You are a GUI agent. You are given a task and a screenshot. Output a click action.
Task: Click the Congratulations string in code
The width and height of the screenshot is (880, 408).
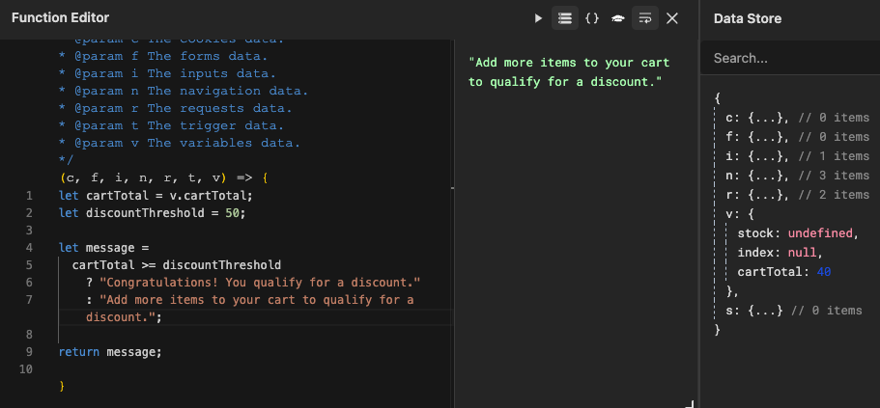[x=260, y=283]
